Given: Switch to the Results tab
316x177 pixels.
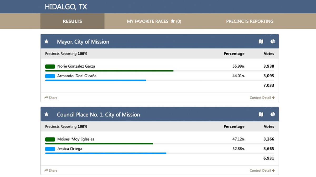Looking at the screenshot, I should coord(72,21).
